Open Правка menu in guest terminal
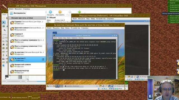The width and height of the screenshot is (179, 100). click(60, 38)
